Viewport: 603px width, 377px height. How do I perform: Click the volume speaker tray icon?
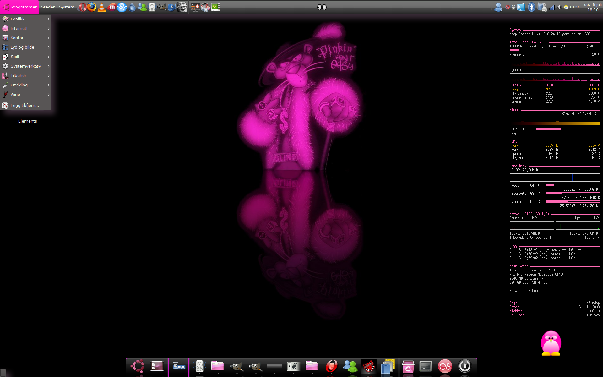pos(559,7)
